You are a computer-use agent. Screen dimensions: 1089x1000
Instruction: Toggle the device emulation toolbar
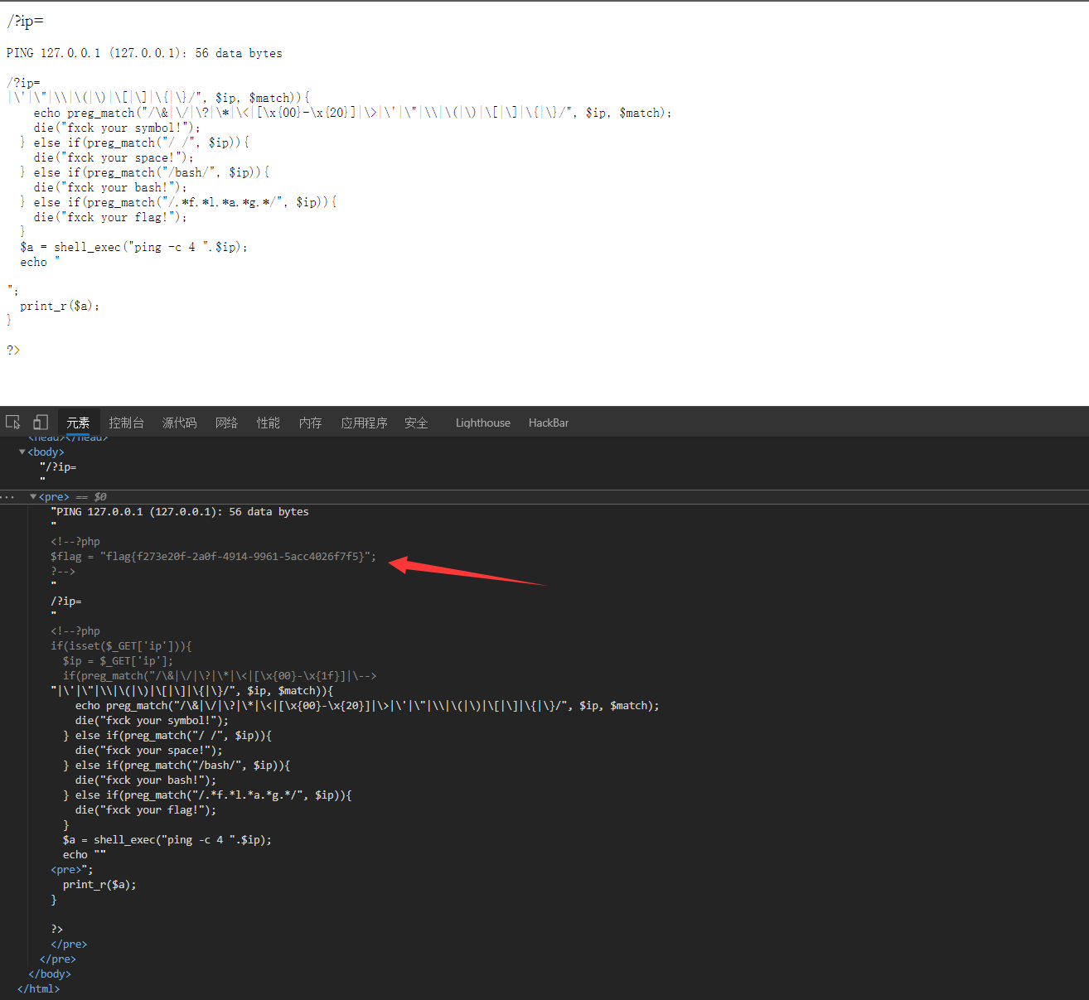point(40,422)
